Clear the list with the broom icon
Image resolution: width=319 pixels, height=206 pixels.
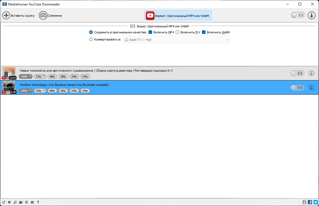(4, 202)
